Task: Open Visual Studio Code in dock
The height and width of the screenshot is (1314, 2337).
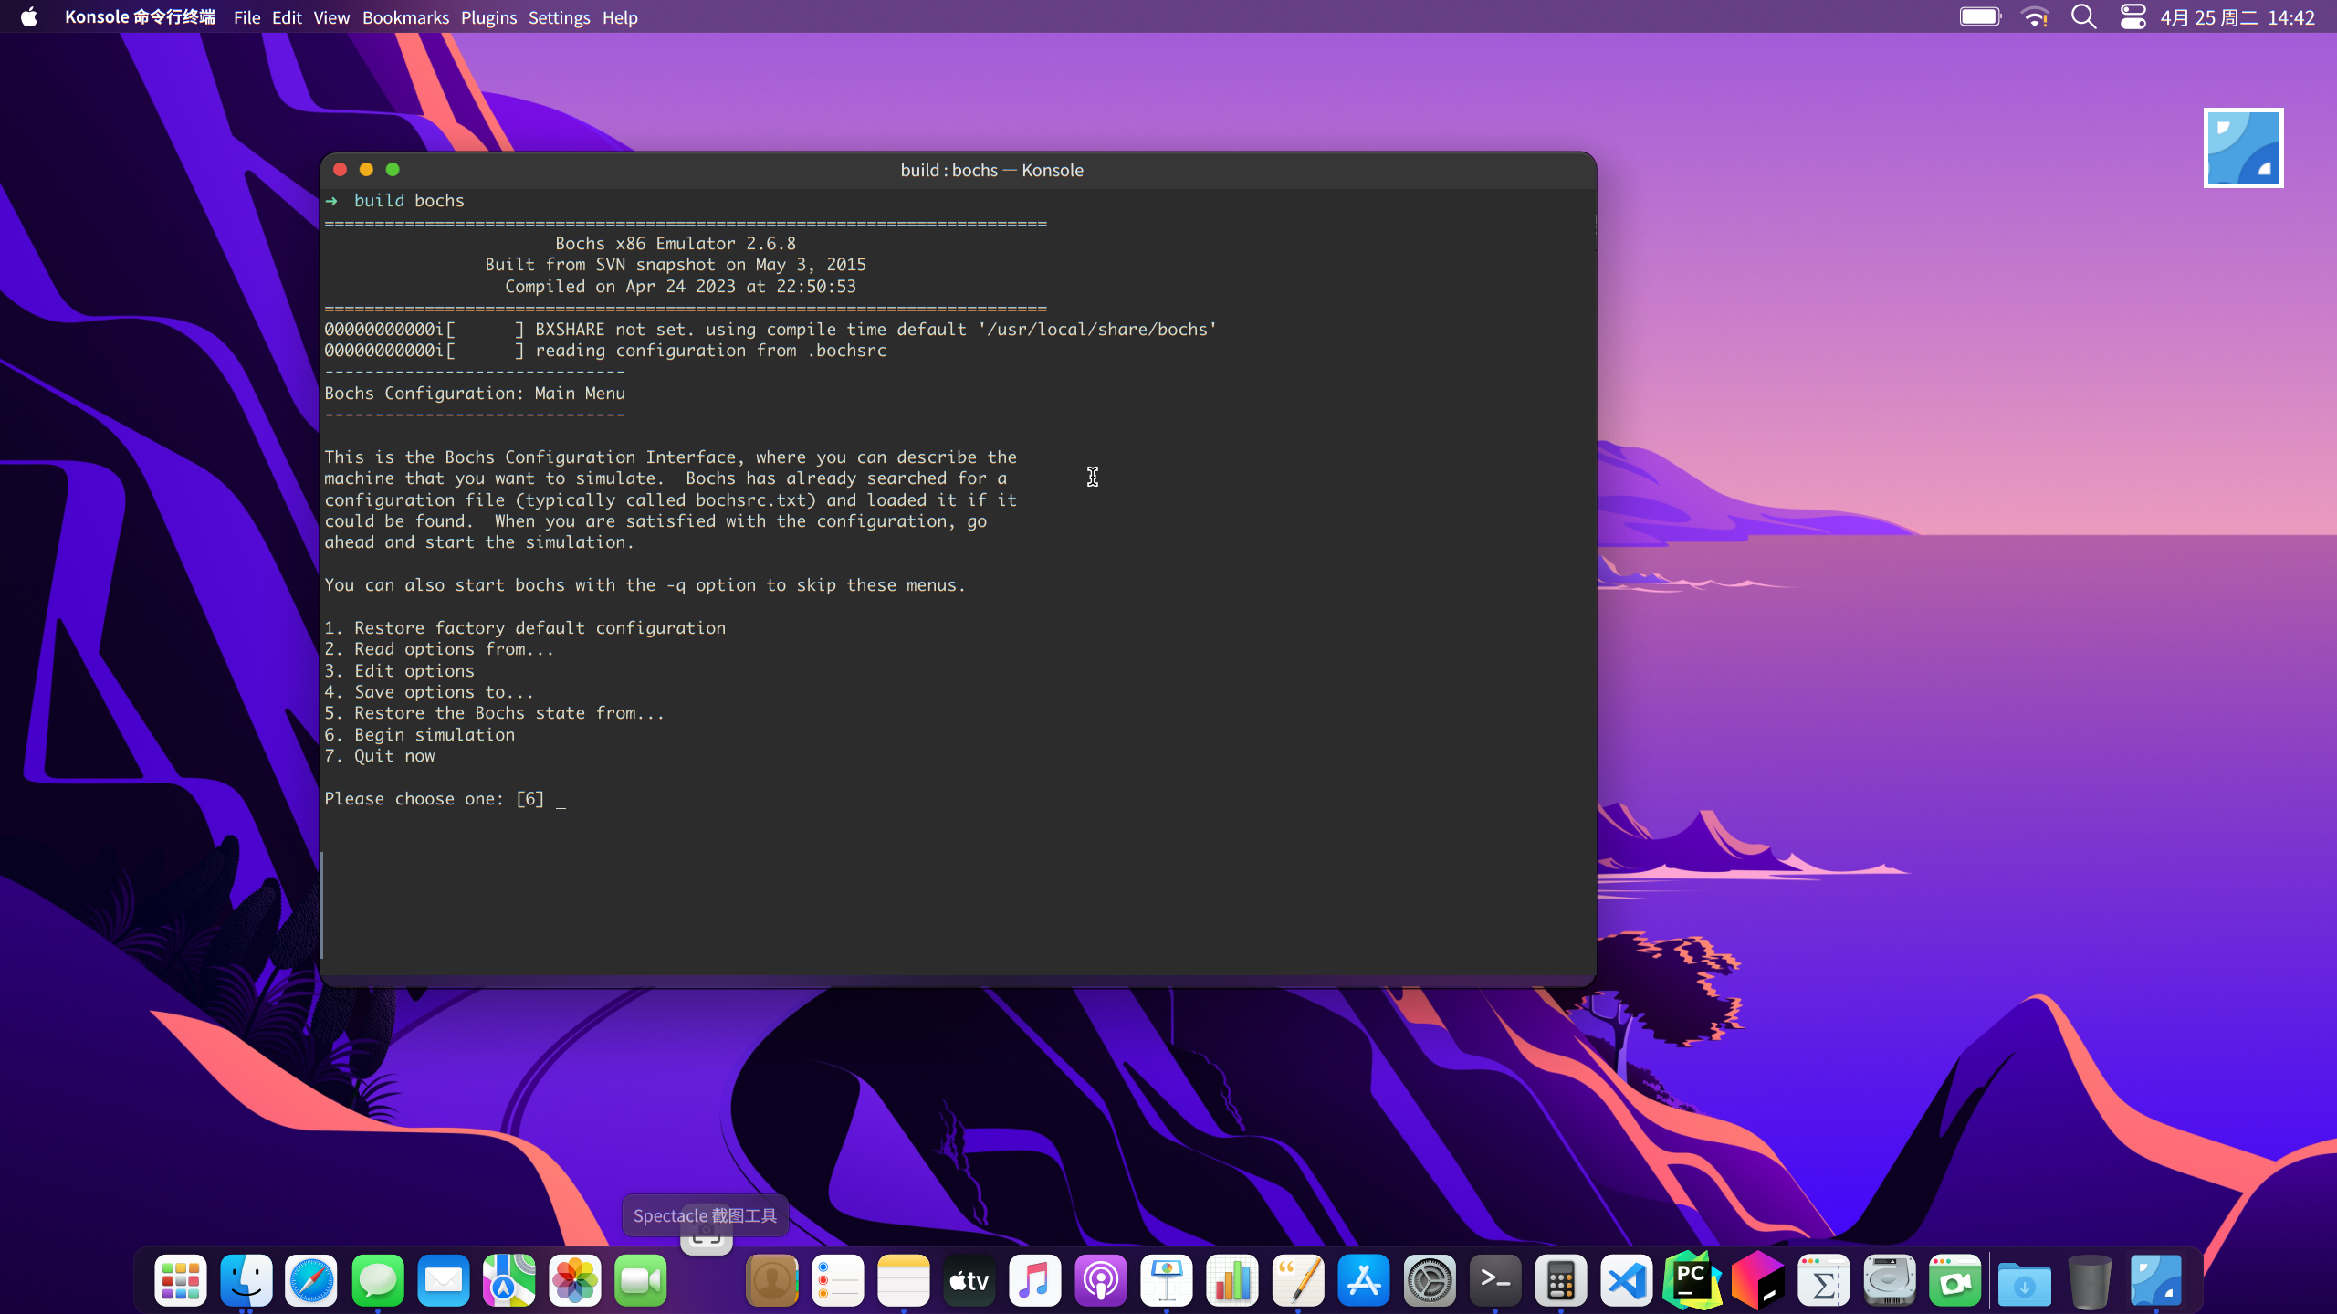Action: pyautogui.click(x=1627, y=1280)
